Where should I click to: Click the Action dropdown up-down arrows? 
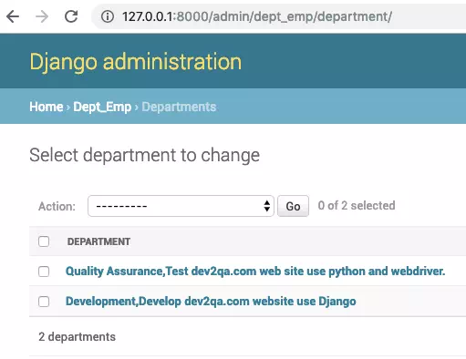pyautogui.click(x=267, y=206)
